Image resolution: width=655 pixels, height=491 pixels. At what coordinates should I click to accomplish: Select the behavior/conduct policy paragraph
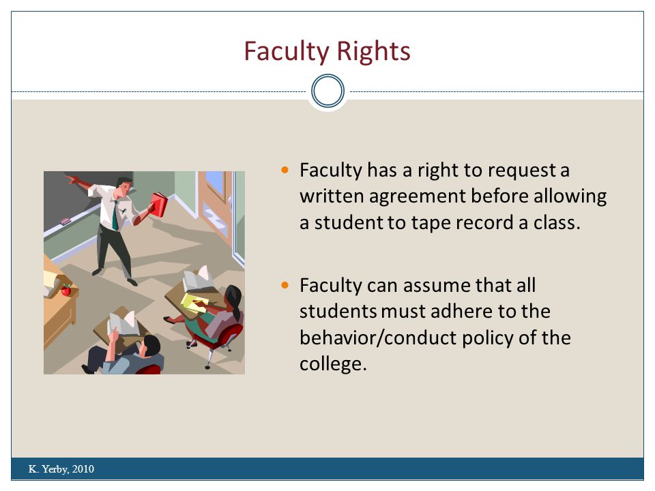pos(435,325)
